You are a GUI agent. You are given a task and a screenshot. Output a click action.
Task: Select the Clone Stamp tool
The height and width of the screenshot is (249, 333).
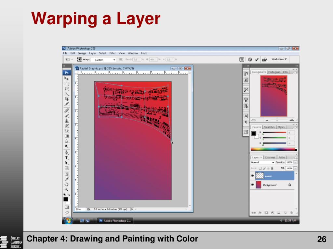(x=66, y=121)
